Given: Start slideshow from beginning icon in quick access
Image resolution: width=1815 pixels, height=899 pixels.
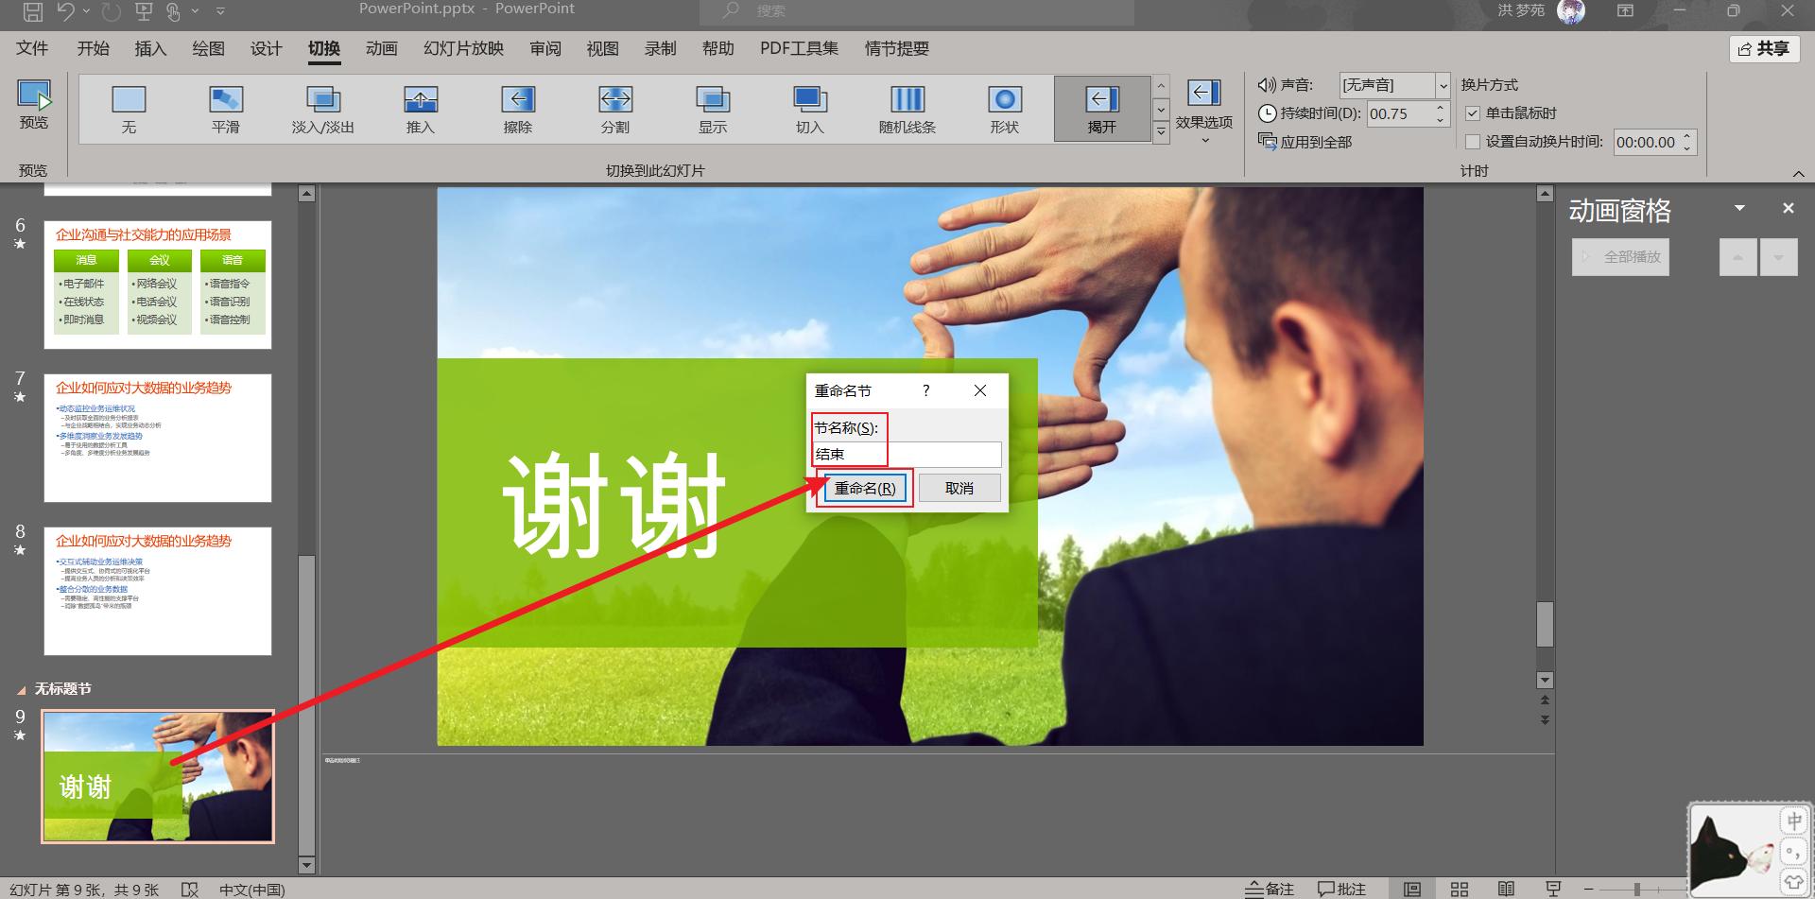Looking at the screenshot, I should pos(144,11).
